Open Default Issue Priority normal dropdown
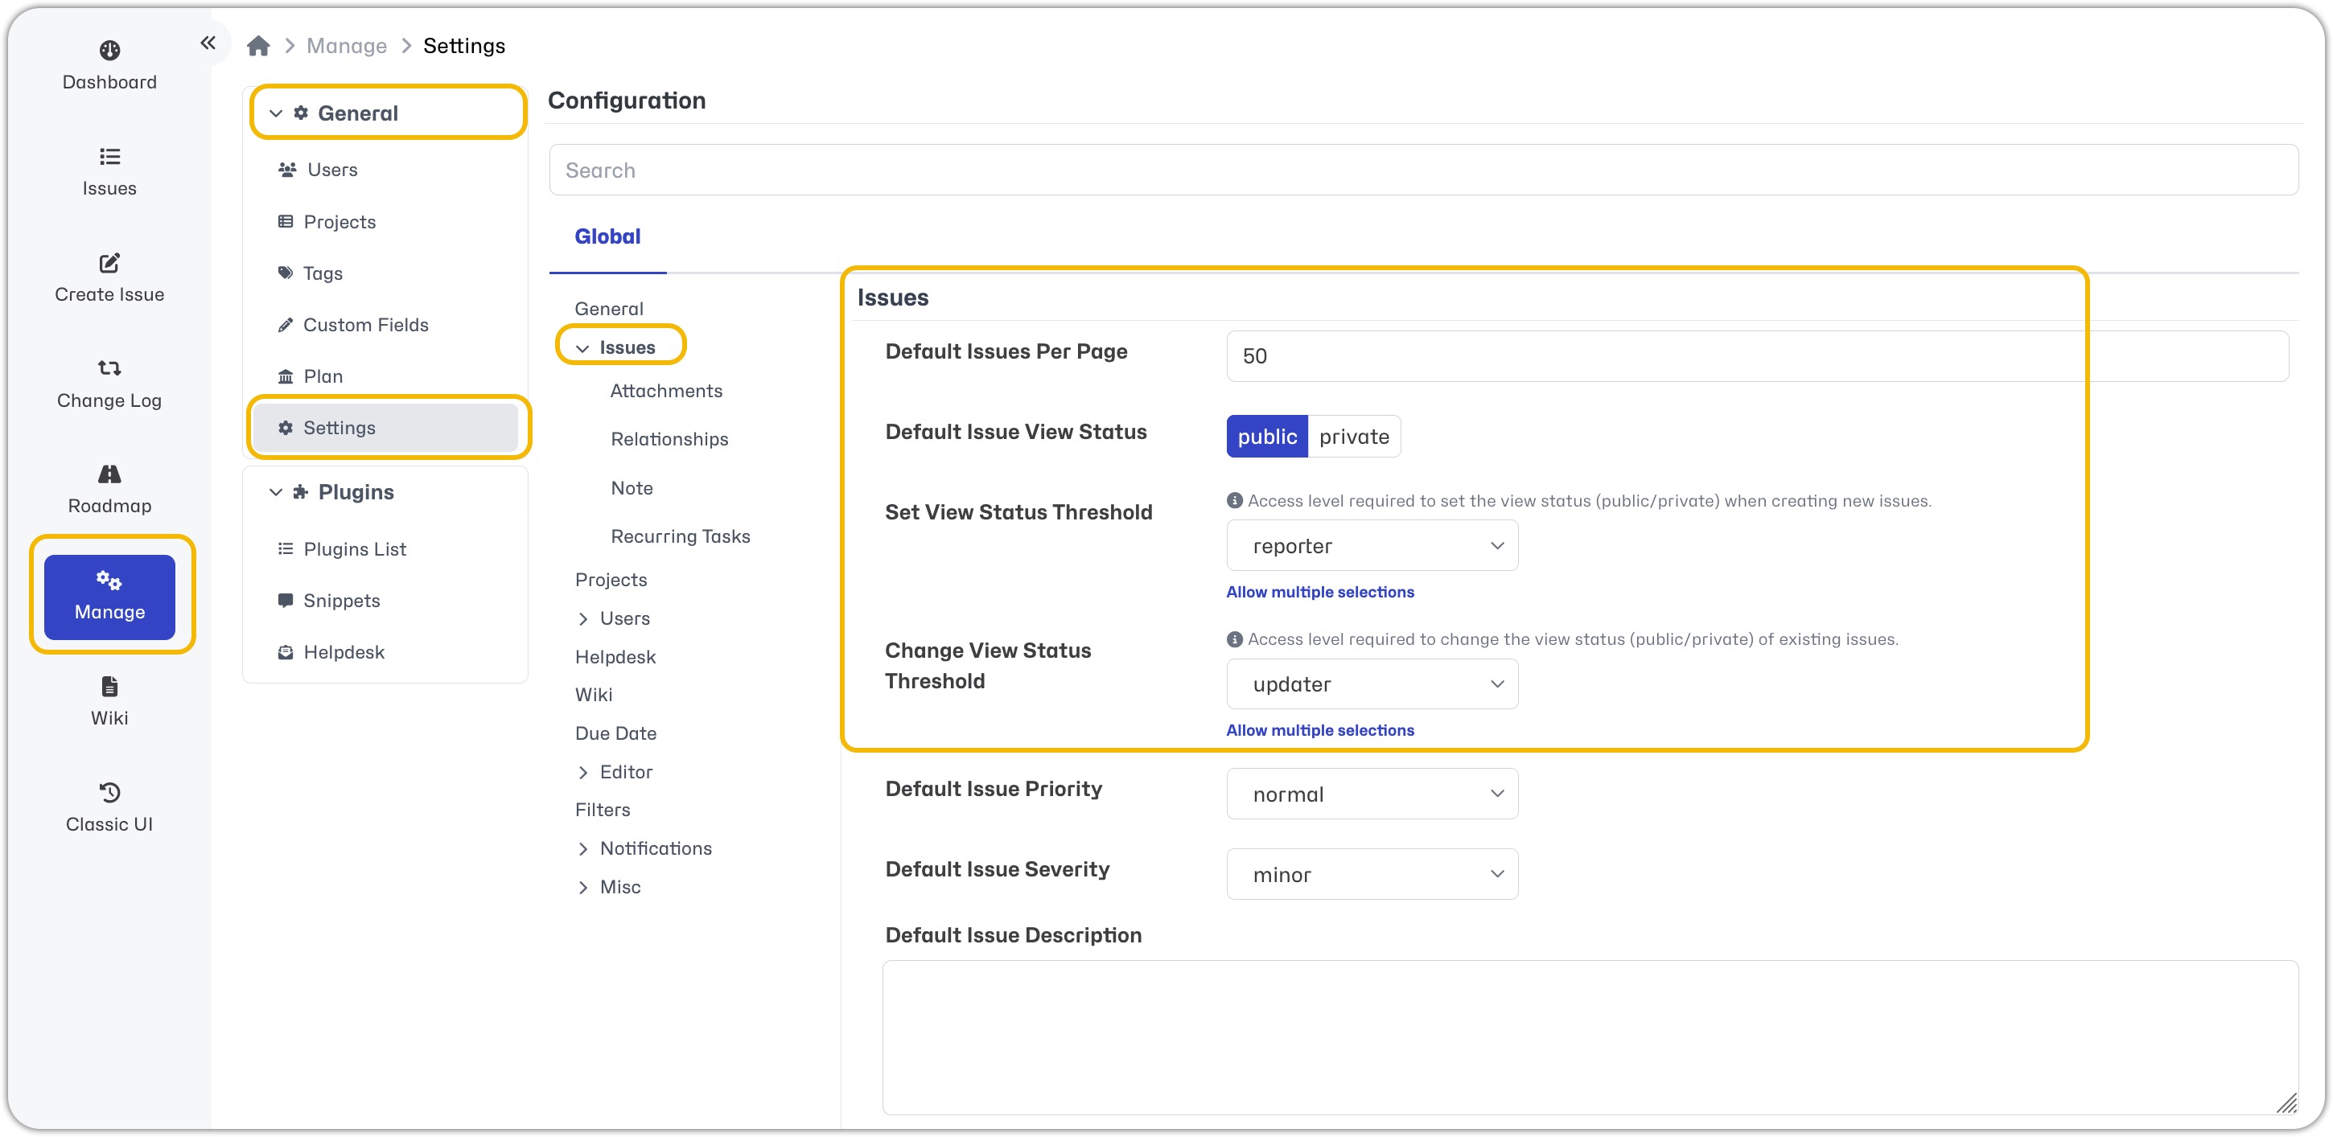Screen dimensions: 2333x1137 pyautogui.click(x=1371, y=794)
